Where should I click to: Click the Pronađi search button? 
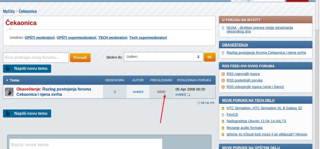pyautogui.click(x=80, y=58)
